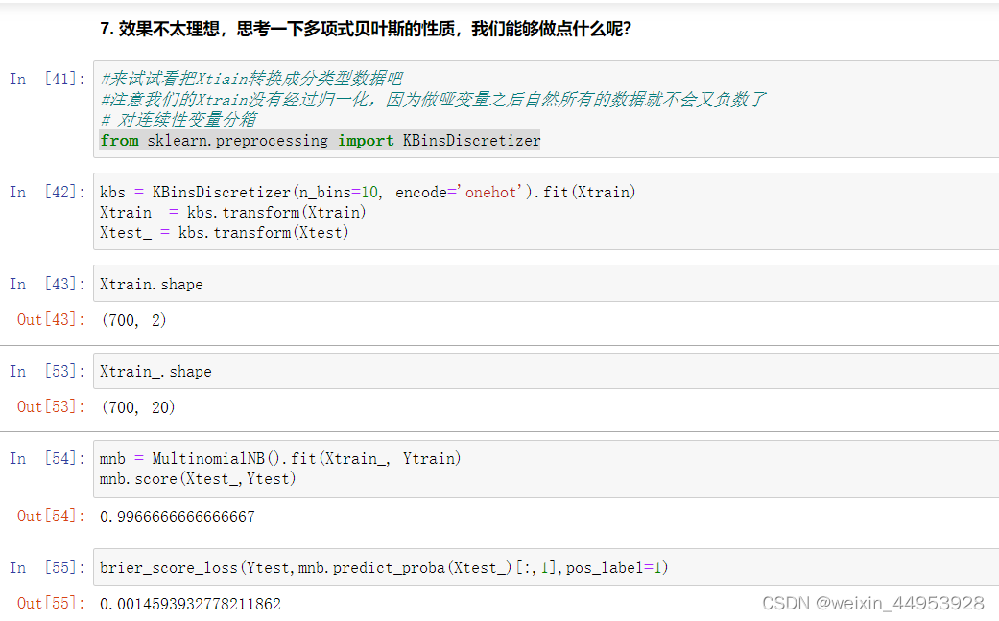Click the In [41] prompt label
Image resolution: width=999 pixels, height=621 pixels.
[x=47, y=79]
